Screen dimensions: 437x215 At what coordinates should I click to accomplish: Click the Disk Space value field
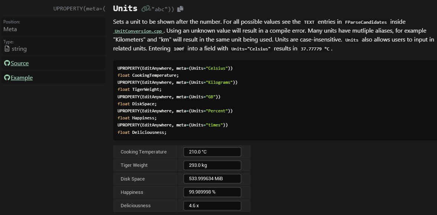pos(212,179)
